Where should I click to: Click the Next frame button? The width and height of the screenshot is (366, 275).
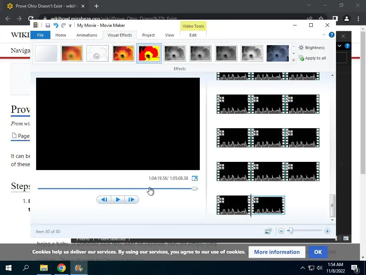tap(132, 199)
